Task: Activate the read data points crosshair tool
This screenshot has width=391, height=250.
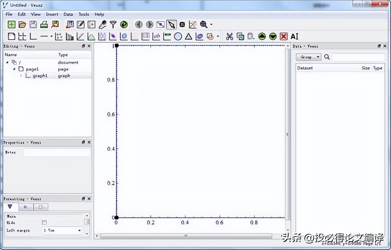Action: [x=182, y=24]
